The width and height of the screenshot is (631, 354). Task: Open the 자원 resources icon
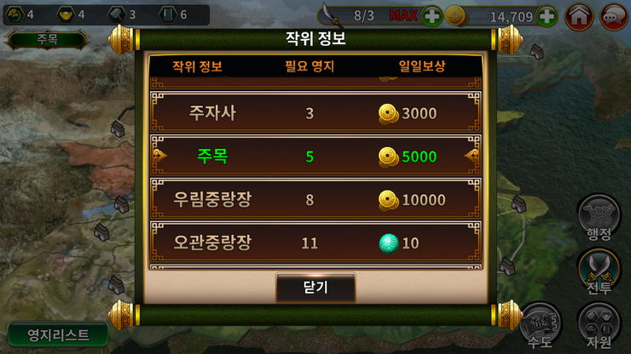[x=599, y=325]
